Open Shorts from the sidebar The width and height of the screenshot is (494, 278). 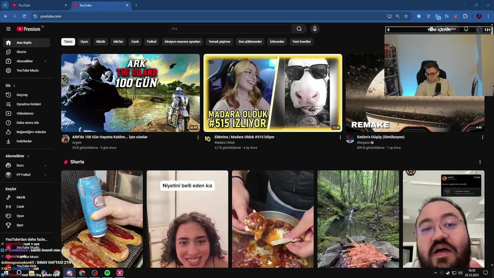tap(26, 52)
